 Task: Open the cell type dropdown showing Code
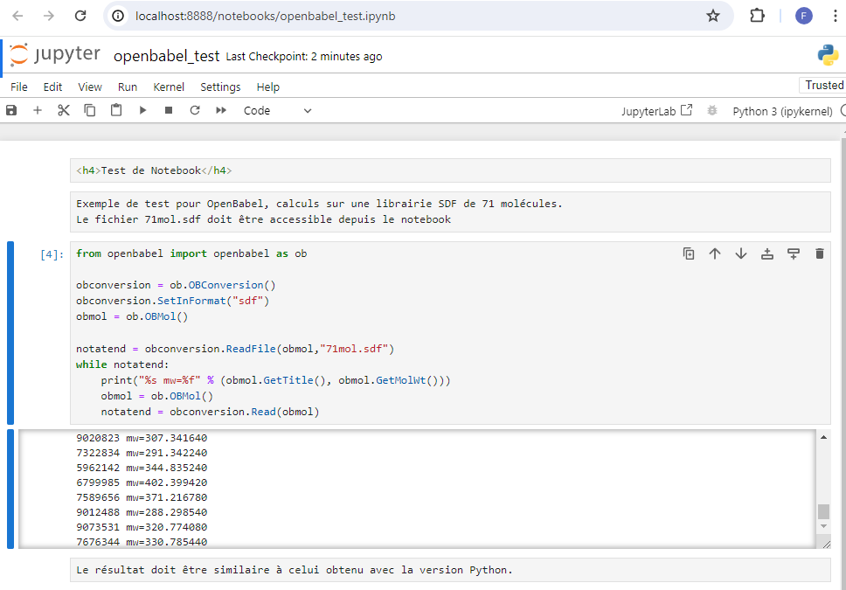click(x=277, y=111)
